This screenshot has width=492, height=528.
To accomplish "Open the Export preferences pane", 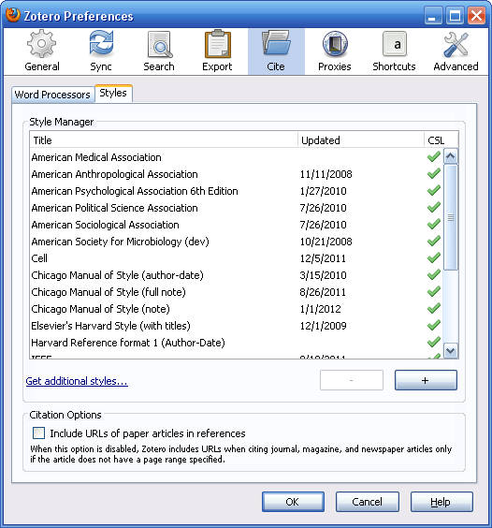I will (x=217, y=51).
